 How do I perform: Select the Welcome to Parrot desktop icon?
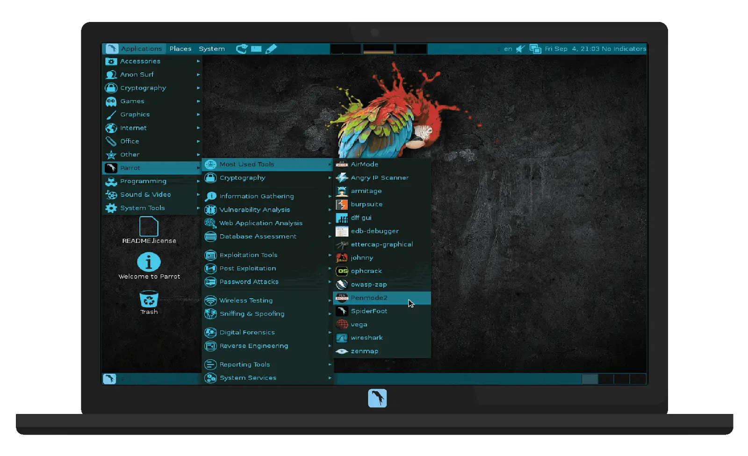pyautogui.click(x=149, y=266)
